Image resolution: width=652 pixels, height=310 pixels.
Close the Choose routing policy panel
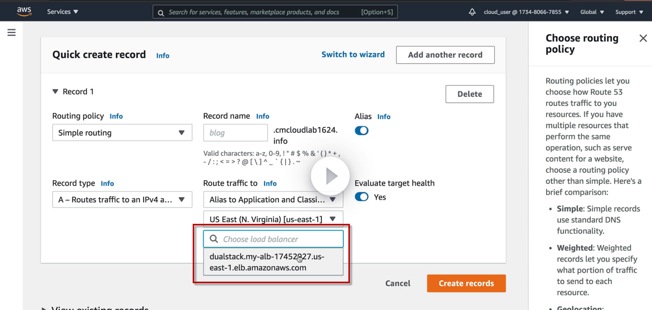[x=643, y=38]
